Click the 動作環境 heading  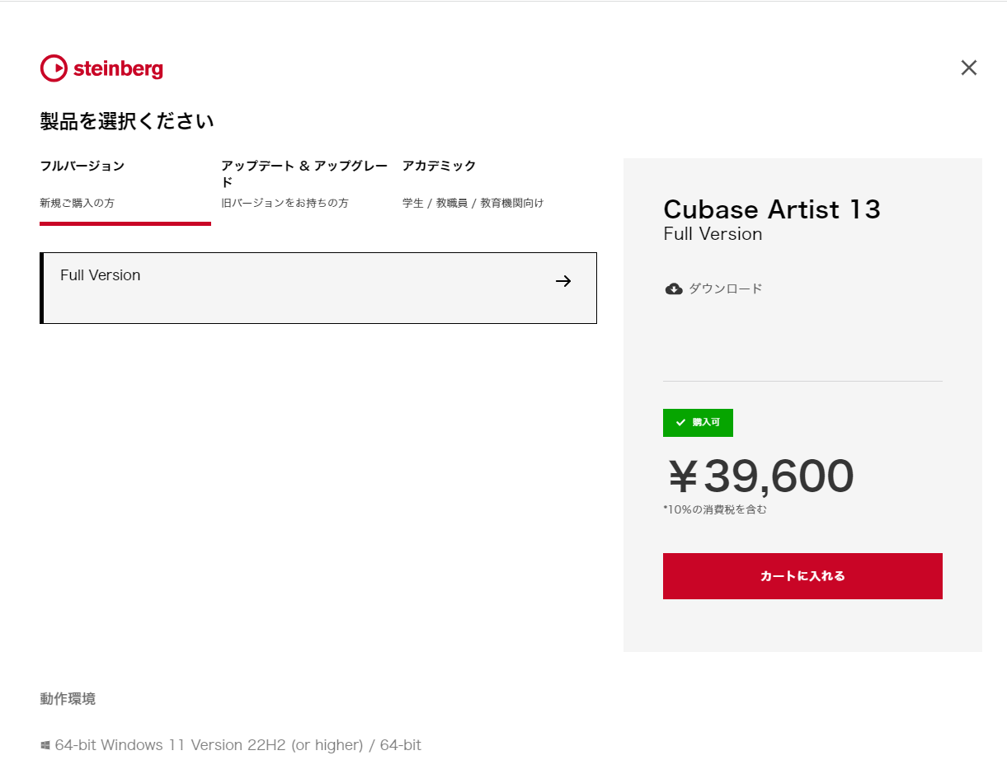68,699
